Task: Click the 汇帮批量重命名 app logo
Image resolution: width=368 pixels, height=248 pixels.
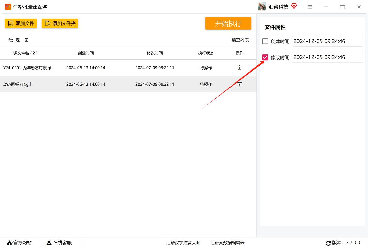Action: 8,7
